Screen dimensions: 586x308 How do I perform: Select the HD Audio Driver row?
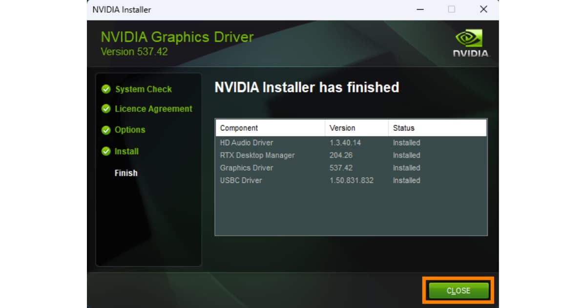[x=247, y=143]
